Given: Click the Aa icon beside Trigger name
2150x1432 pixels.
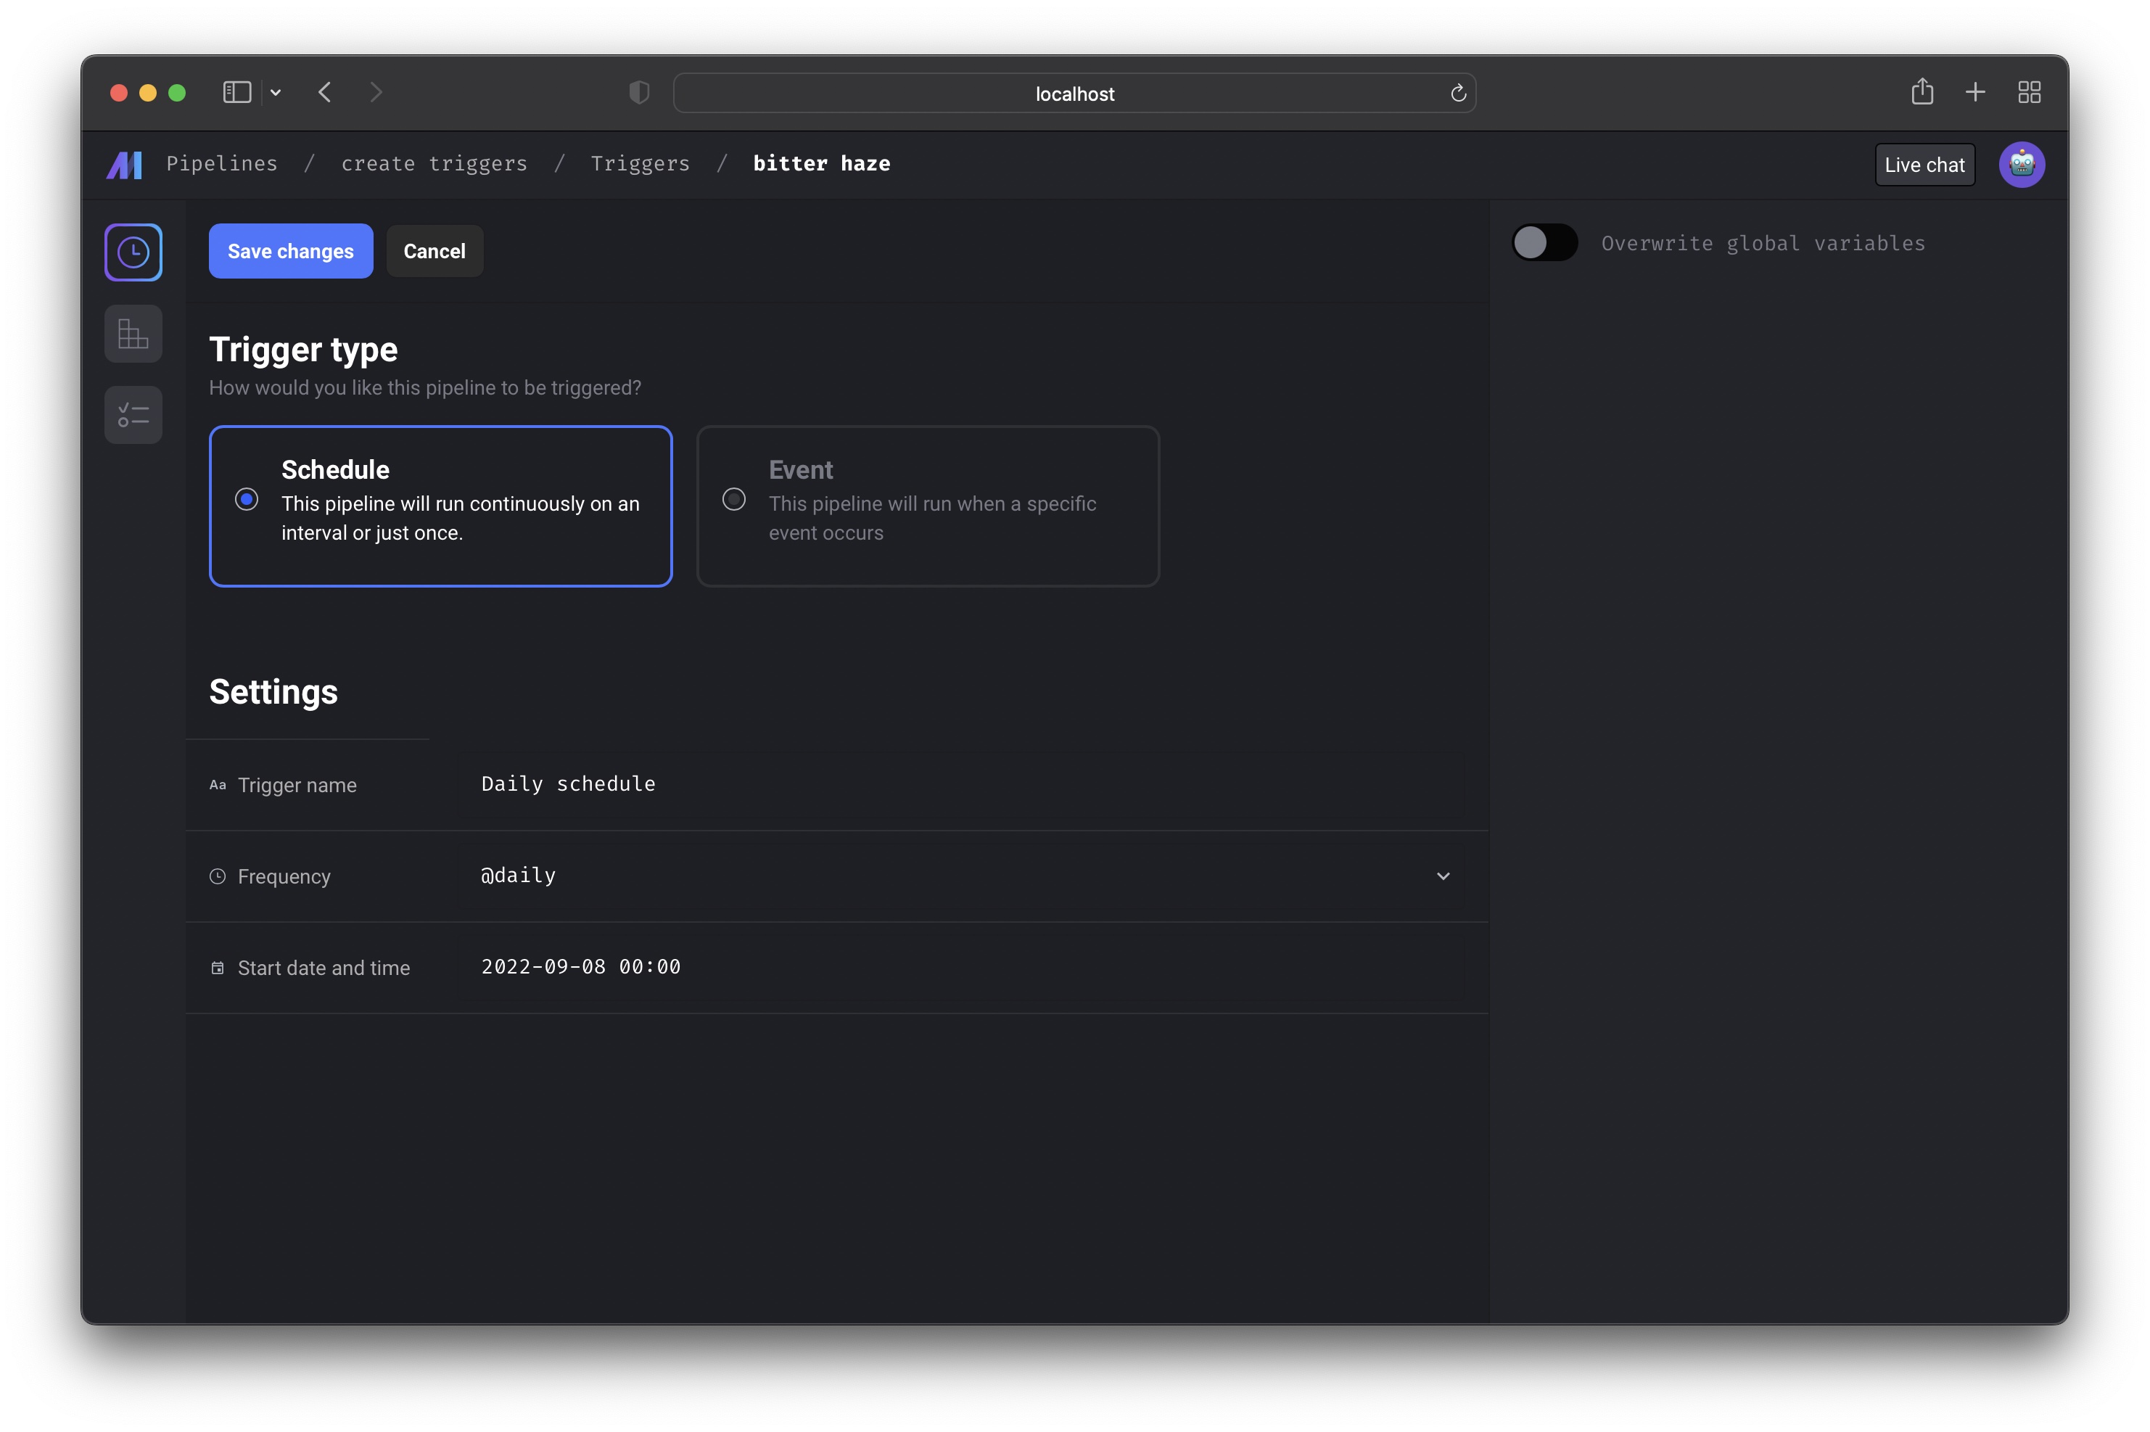Looking at the screenshot, I should (x=218, y=784).
